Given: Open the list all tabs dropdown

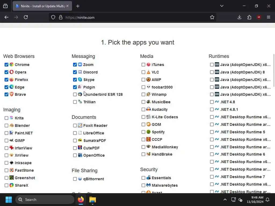Looking at the screenshot, I should [222, 6].
